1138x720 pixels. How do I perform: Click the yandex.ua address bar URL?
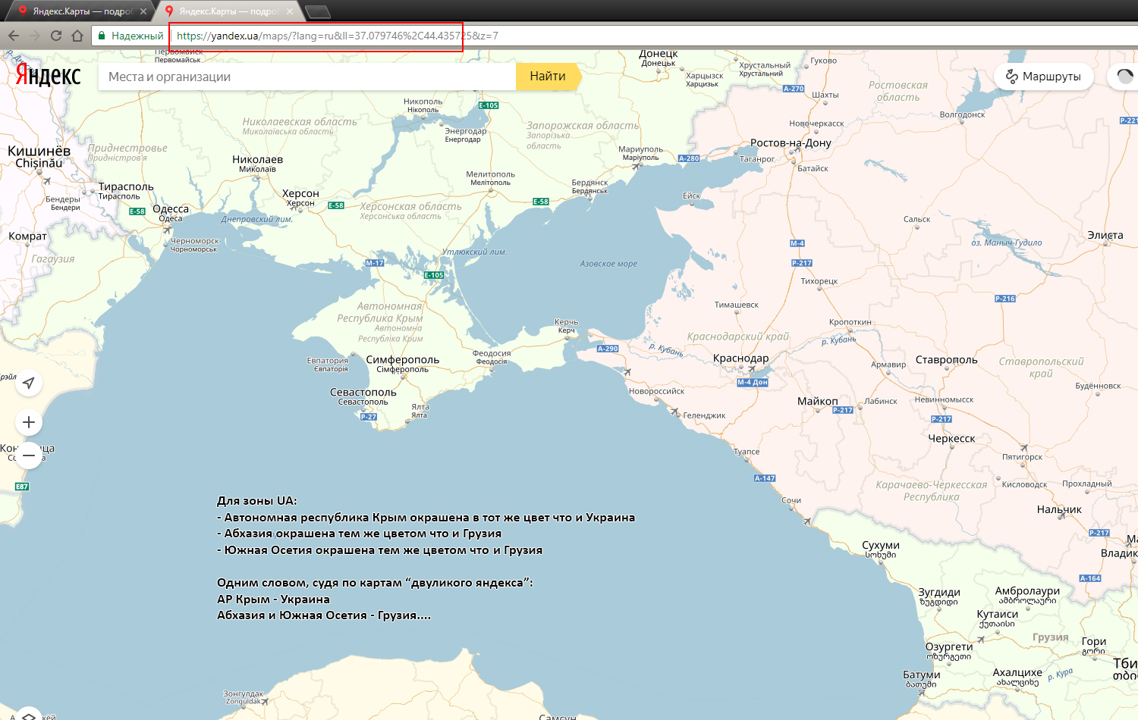coord(337,36)
